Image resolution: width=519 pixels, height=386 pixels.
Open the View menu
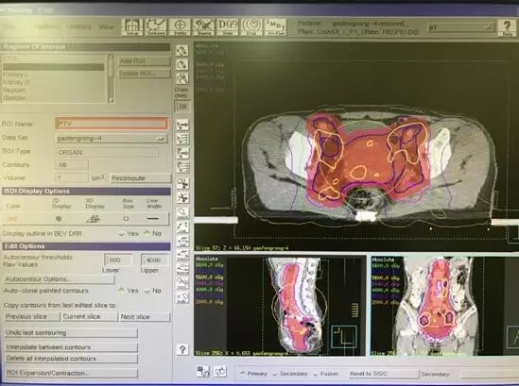click(106, 27)
